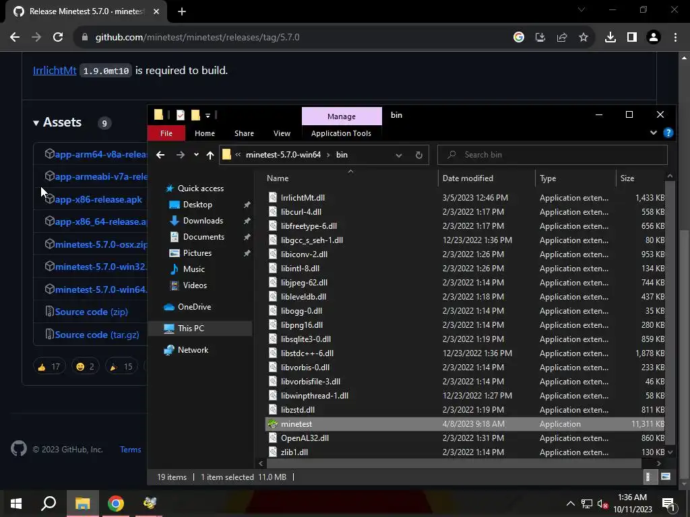Download Source code (zip)
Image resolution: width=690 pixels, height=517 pixels.
[x=92, y=312]
